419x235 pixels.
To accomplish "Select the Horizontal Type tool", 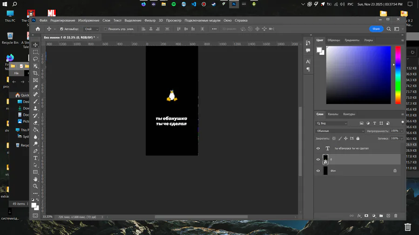I will click(x=35, y=158).
